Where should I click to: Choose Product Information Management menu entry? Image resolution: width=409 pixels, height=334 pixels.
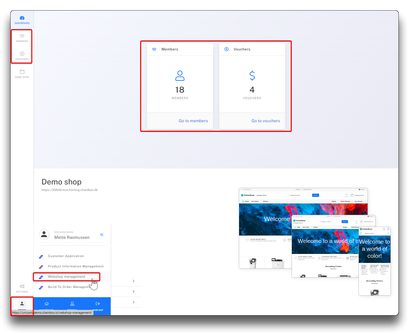(x=76, y=266)
